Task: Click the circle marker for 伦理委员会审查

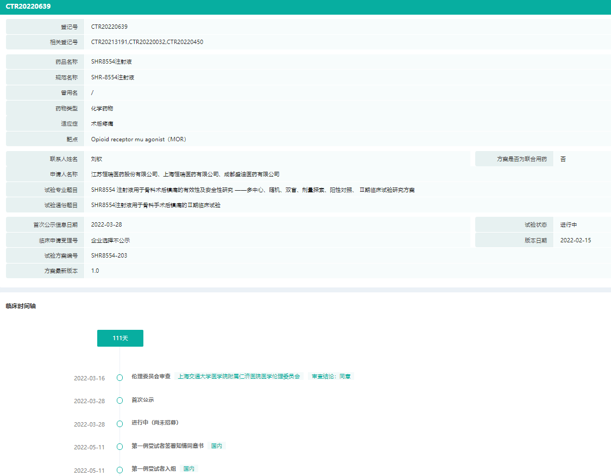Action: (x=119, y=378)
